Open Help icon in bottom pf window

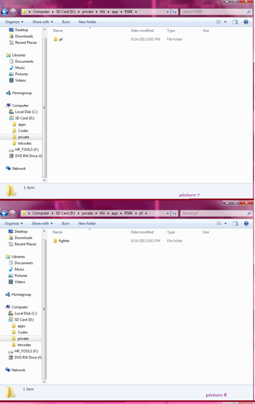click(246, 224)
